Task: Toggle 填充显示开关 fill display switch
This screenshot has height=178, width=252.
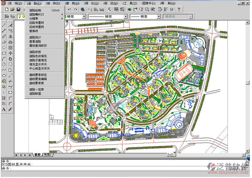Action: coord(38,64)
